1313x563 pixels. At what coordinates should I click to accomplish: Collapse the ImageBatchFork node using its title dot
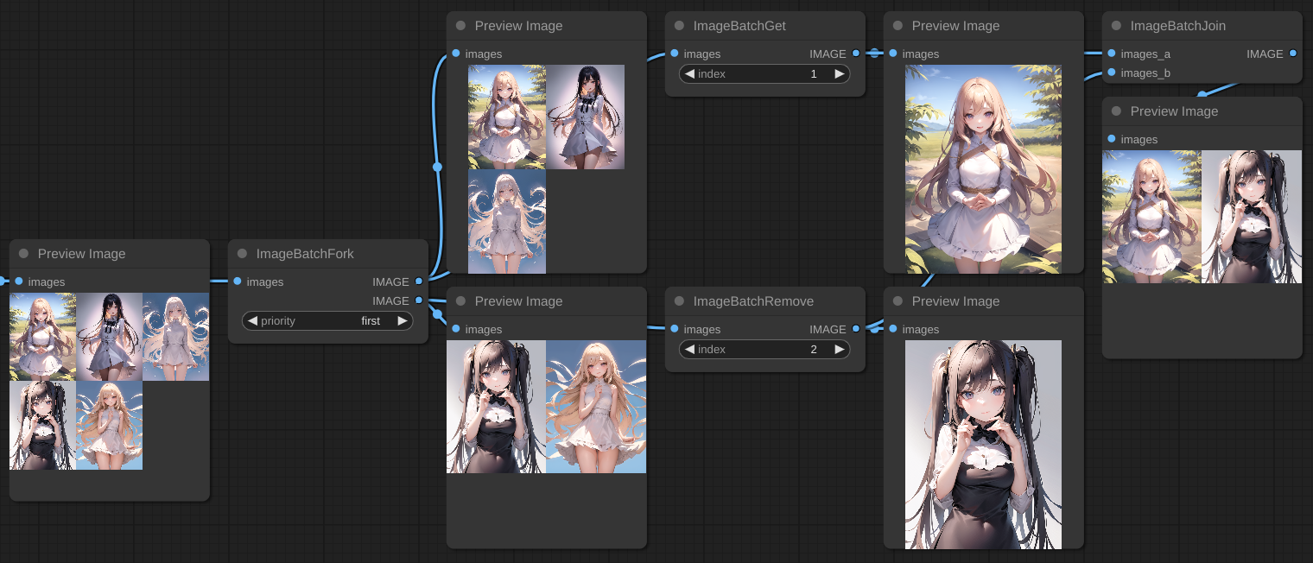242,254
